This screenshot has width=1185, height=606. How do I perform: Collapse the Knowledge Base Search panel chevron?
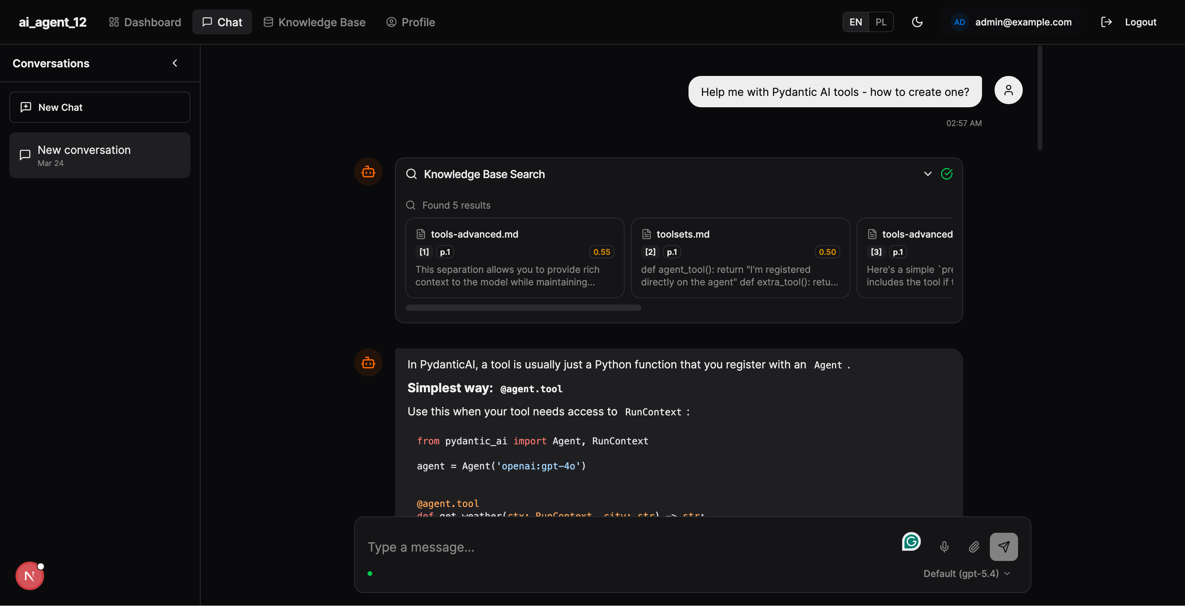pos(928,174)
